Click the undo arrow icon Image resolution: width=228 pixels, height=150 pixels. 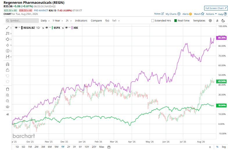click(x=8, y=76)
